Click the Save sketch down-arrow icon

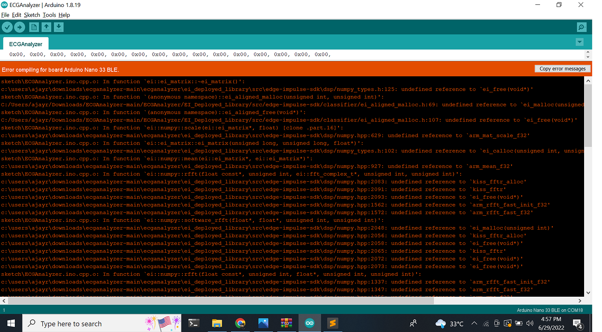click(x=58, y=27)
